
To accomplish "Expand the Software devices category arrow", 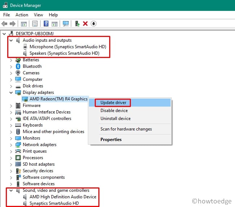I will 11,184.
